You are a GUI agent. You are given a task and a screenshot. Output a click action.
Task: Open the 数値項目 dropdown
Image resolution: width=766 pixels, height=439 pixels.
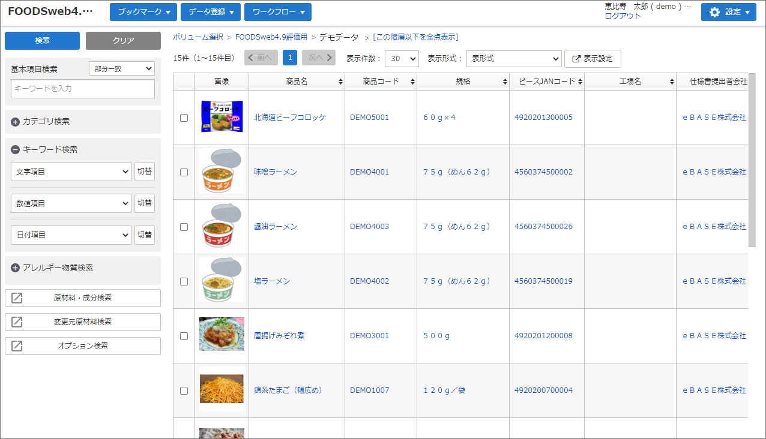pyautogui.click(x=71, y=203)
